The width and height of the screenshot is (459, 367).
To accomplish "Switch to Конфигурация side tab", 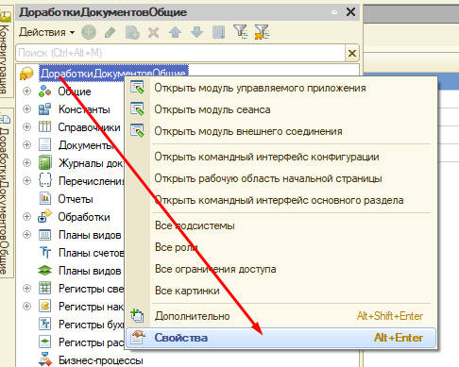I will pos(6,52).
